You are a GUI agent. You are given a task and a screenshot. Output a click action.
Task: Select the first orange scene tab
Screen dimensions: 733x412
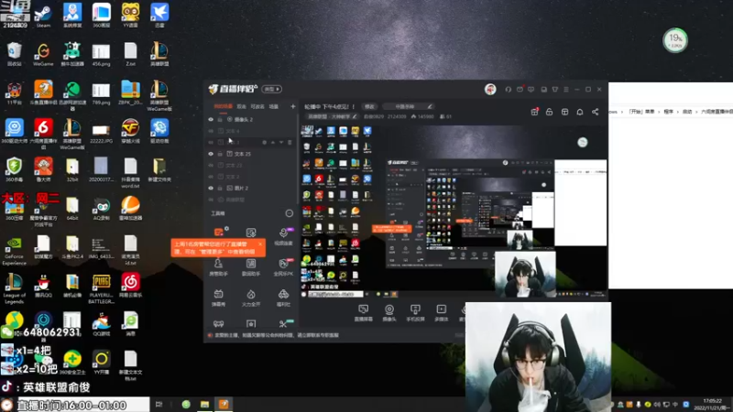223,106
